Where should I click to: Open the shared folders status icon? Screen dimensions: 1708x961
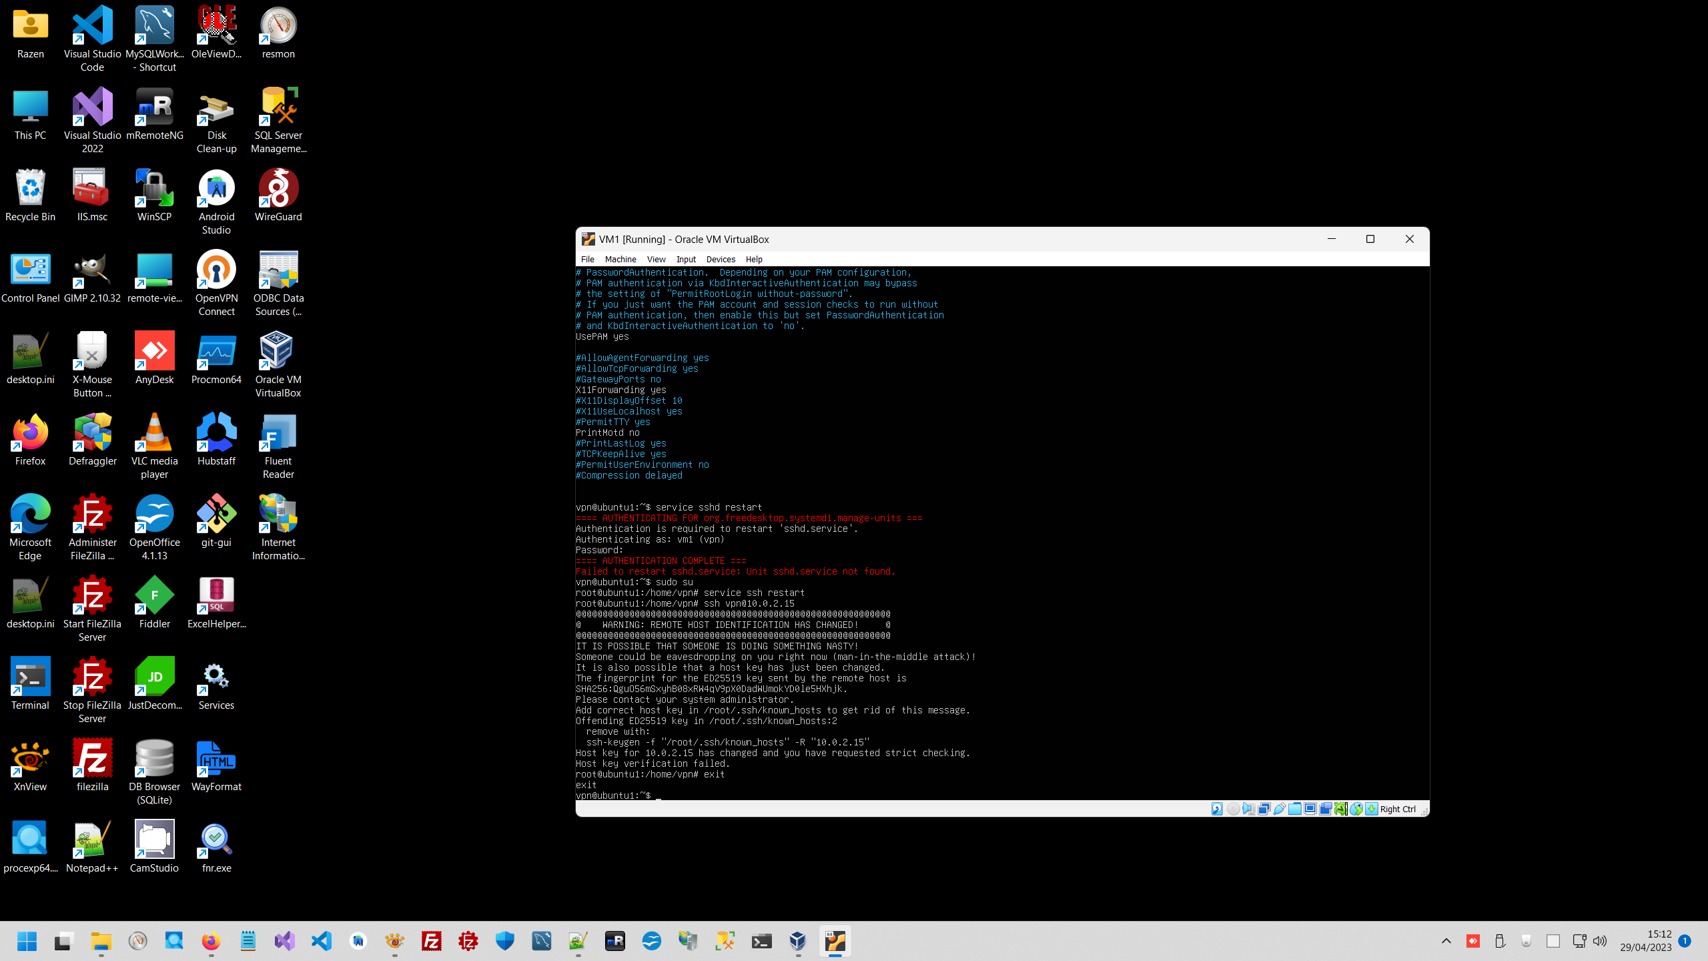[1294, 809]
